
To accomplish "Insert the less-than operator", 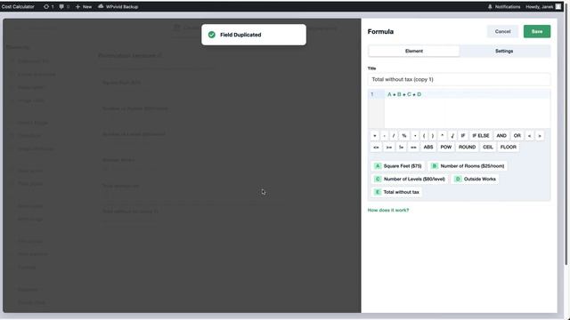I will pyautogui.click(x=530, y=136).
